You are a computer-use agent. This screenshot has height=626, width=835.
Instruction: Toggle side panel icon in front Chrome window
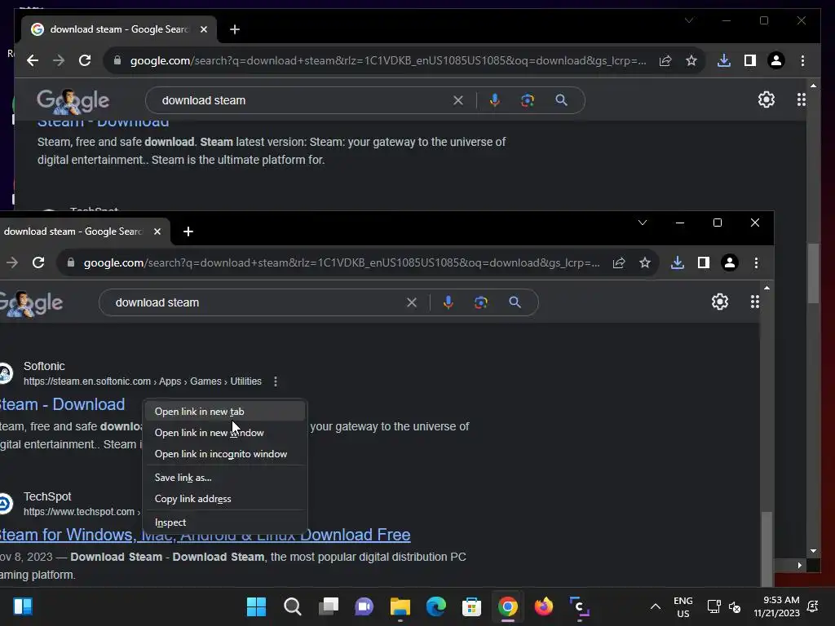(x=704, y=262)
